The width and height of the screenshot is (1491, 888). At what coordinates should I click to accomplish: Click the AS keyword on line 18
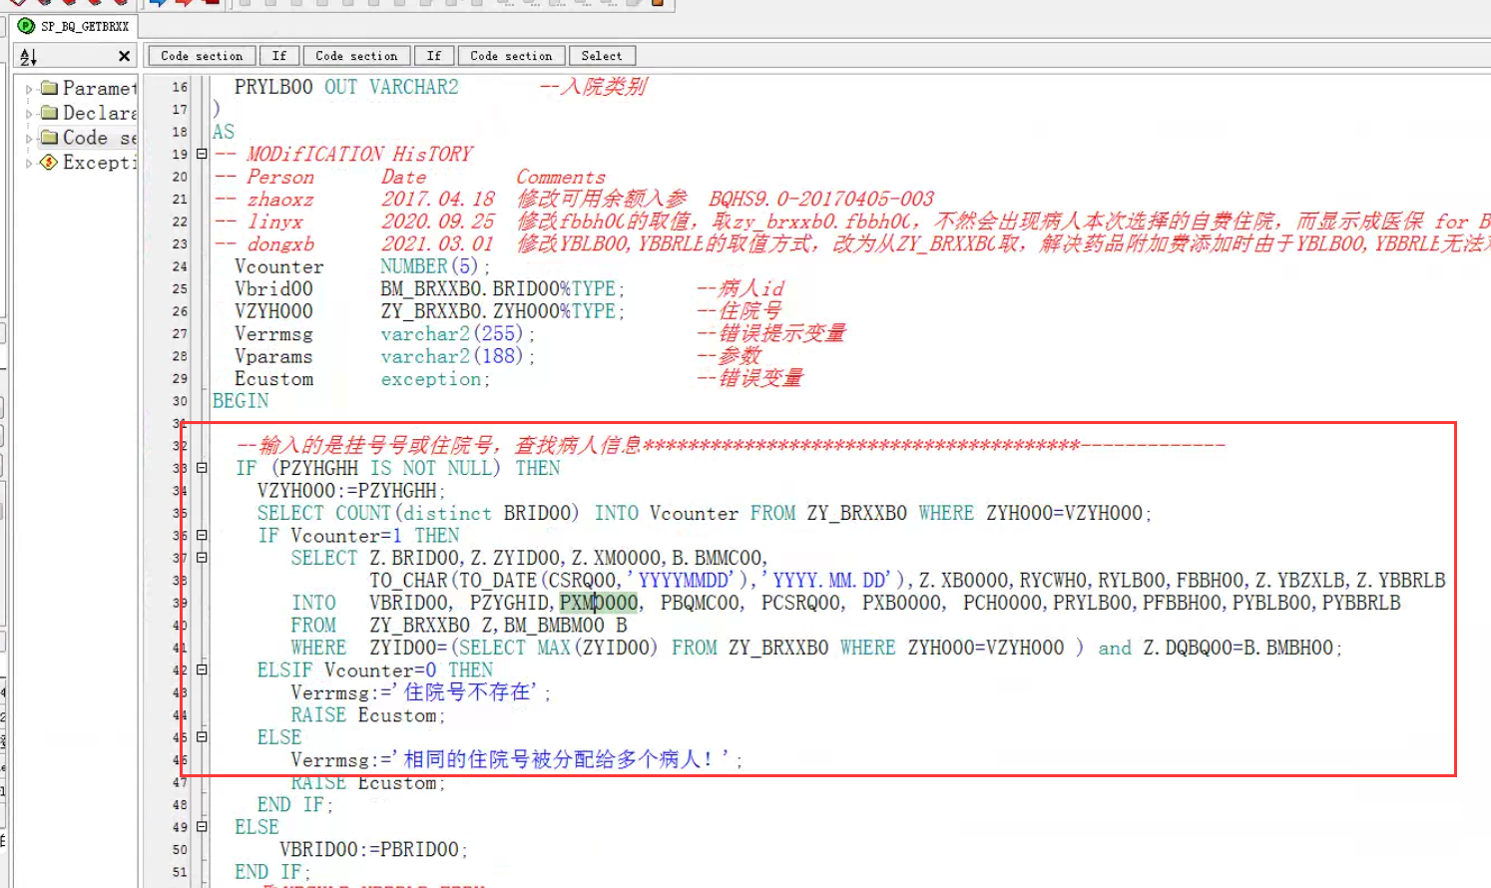[224, 132]
